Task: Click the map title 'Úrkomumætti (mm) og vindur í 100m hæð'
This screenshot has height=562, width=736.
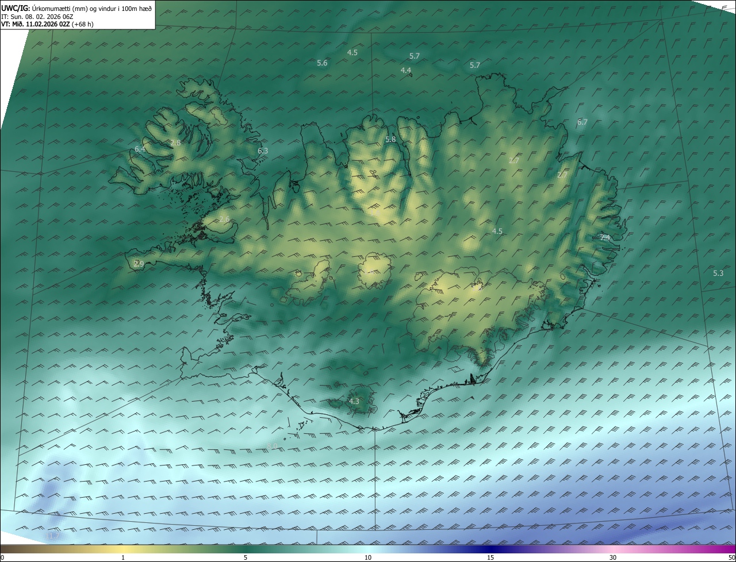Action: coord(92,8)
